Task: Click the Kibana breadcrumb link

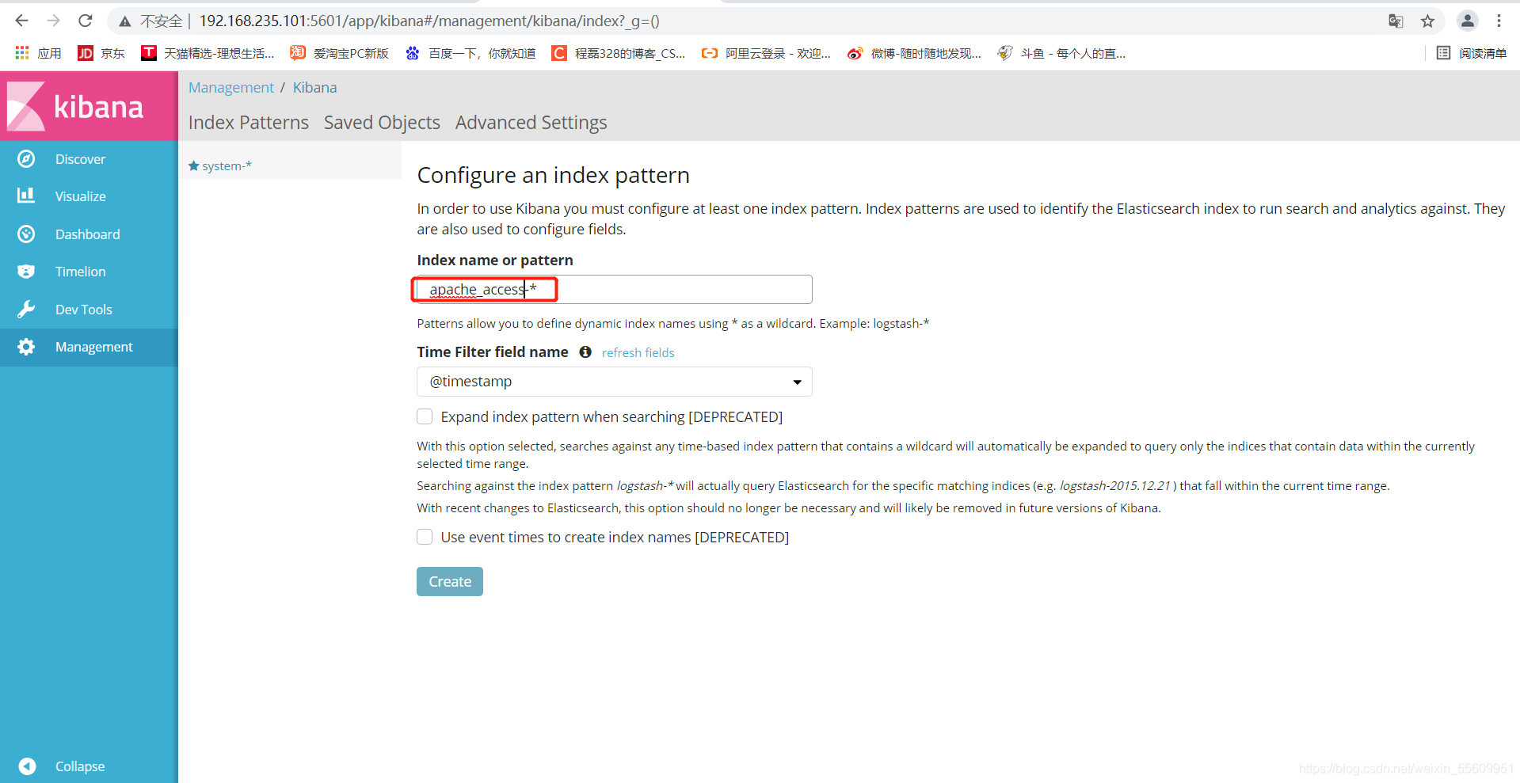Action: tap(315, 87)
